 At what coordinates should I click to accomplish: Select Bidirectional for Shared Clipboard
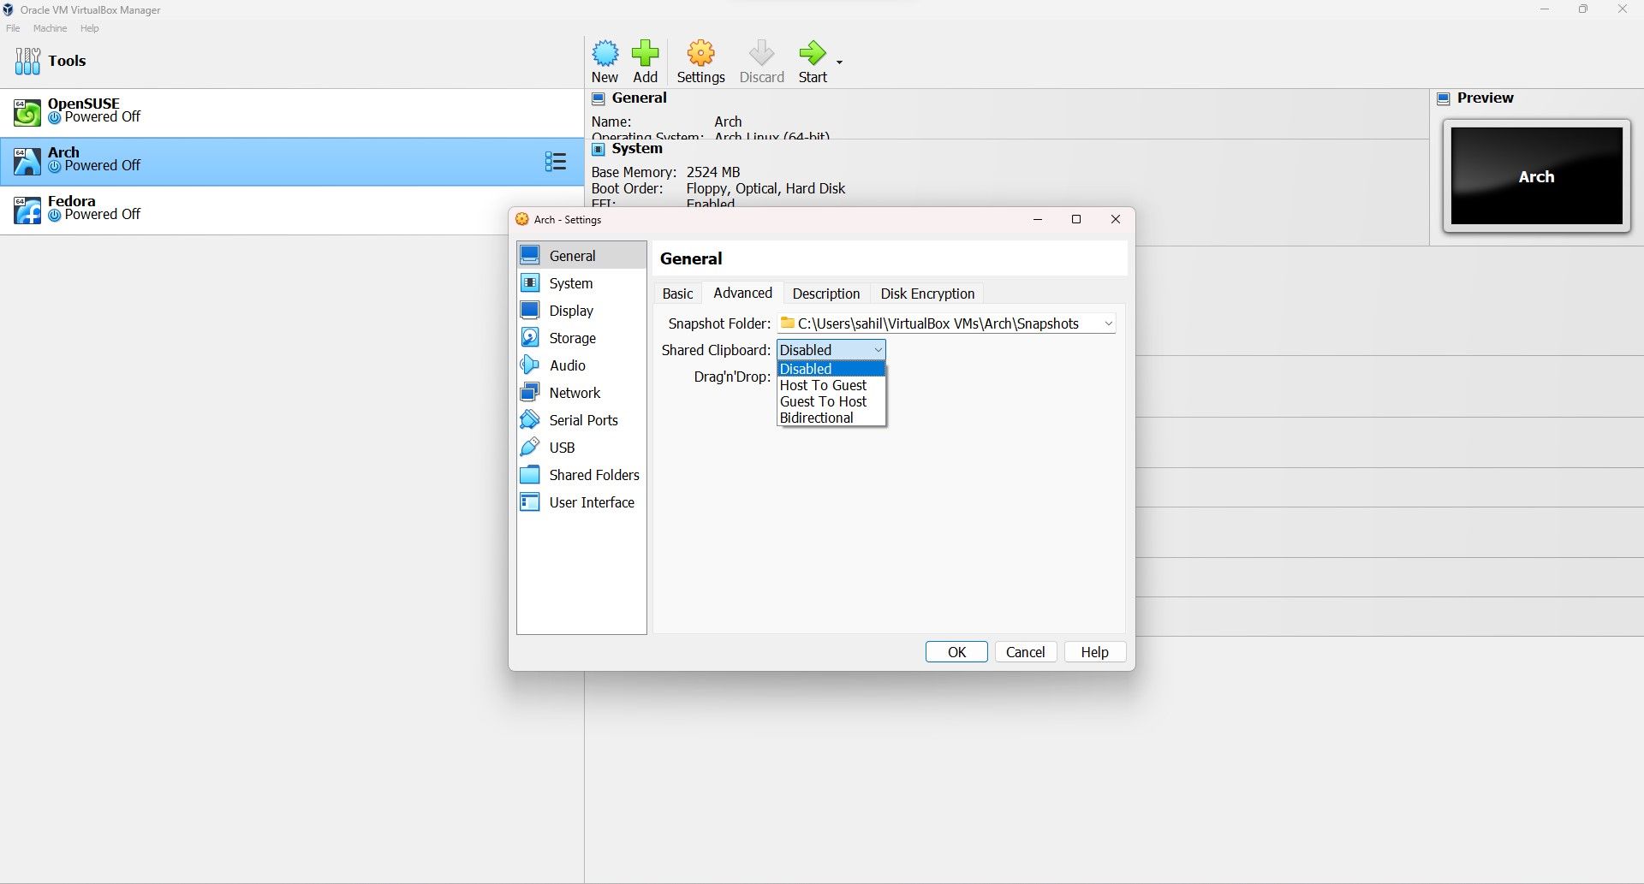click(816, 418)
